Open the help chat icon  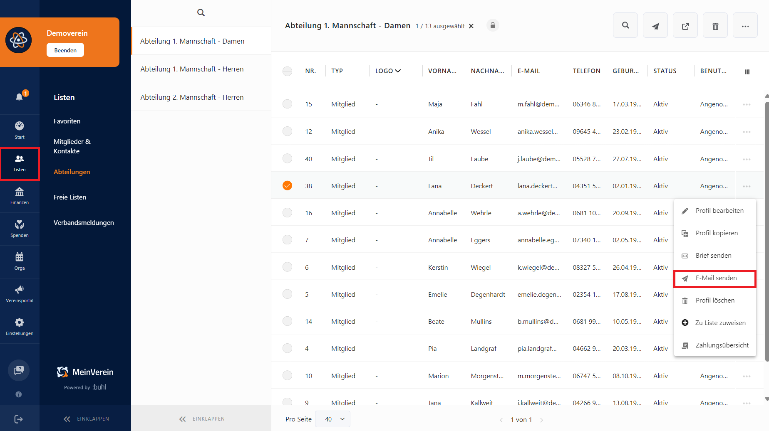(19, 370)
